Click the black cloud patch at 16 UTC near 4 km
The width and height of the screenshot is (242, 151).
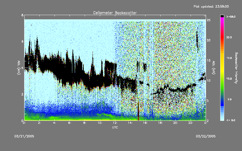(145, 67)
